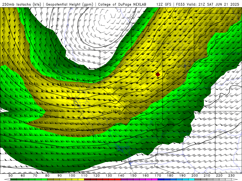The image size is (242, 181).
Task: Click the 160 value on the color scale
Action: (146, 176)
